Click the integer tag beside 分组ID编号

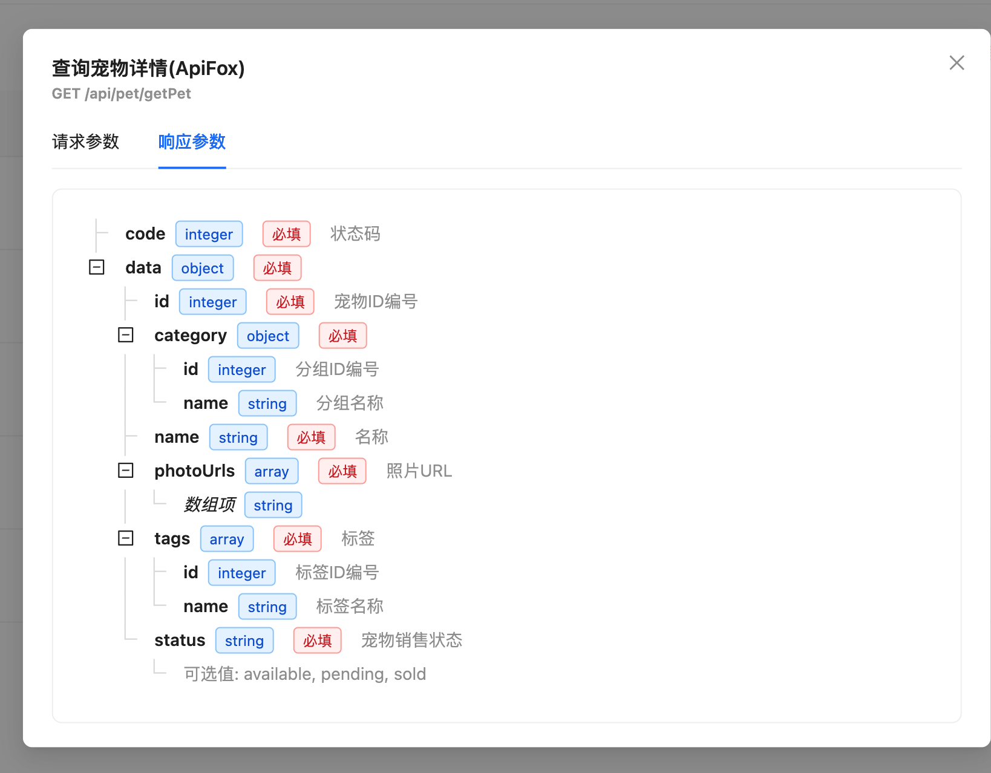coord(241,370)
